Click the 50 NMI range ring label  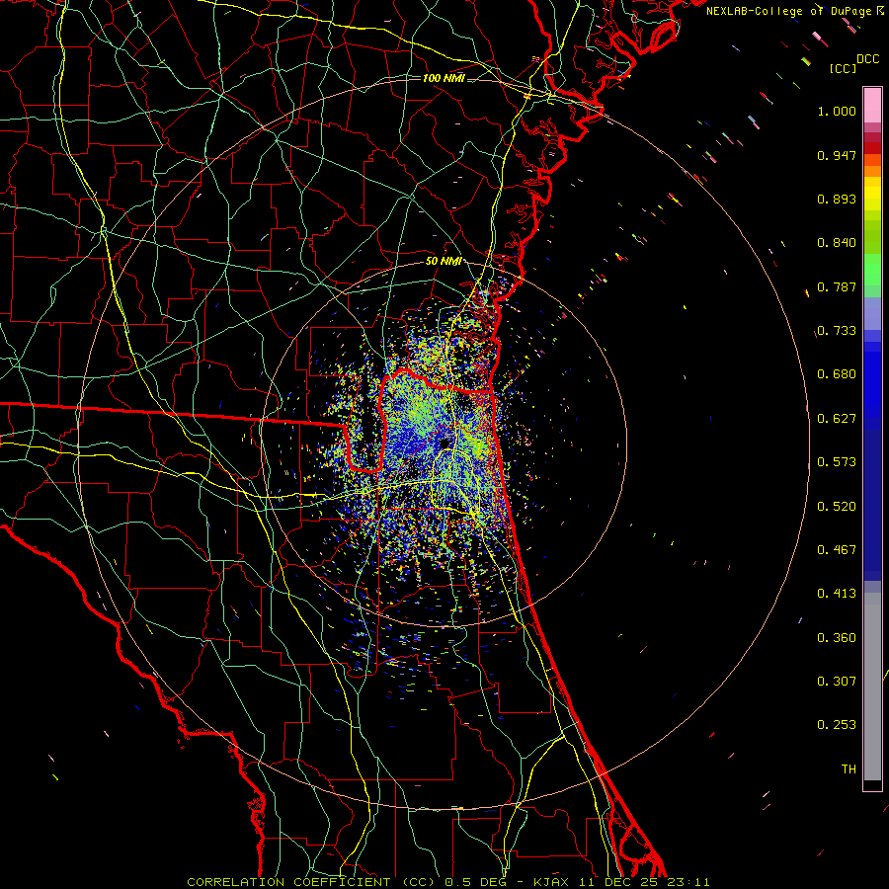pyautogui.click(x=444, y=261)
